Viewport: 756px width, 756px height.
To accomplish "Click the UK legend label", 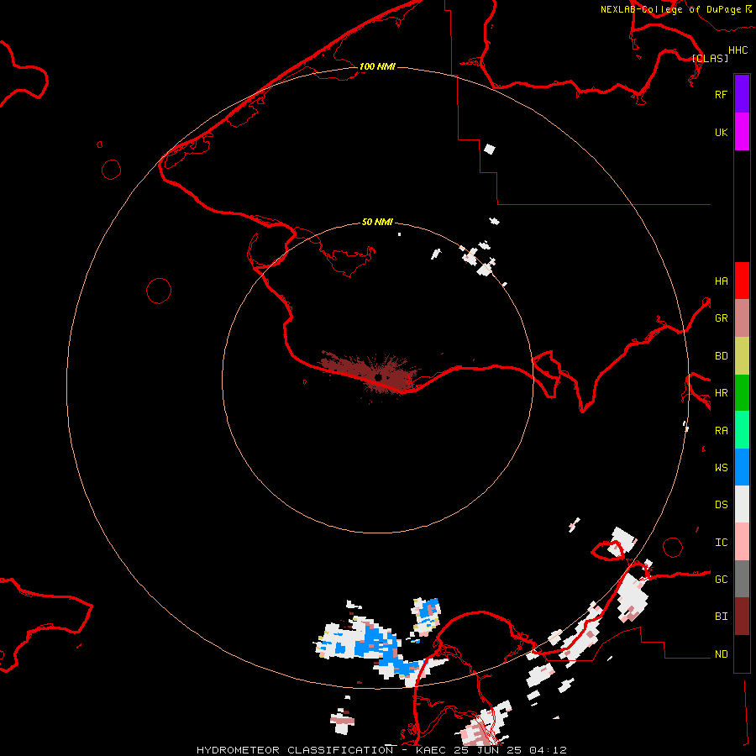I will [721, 132].
